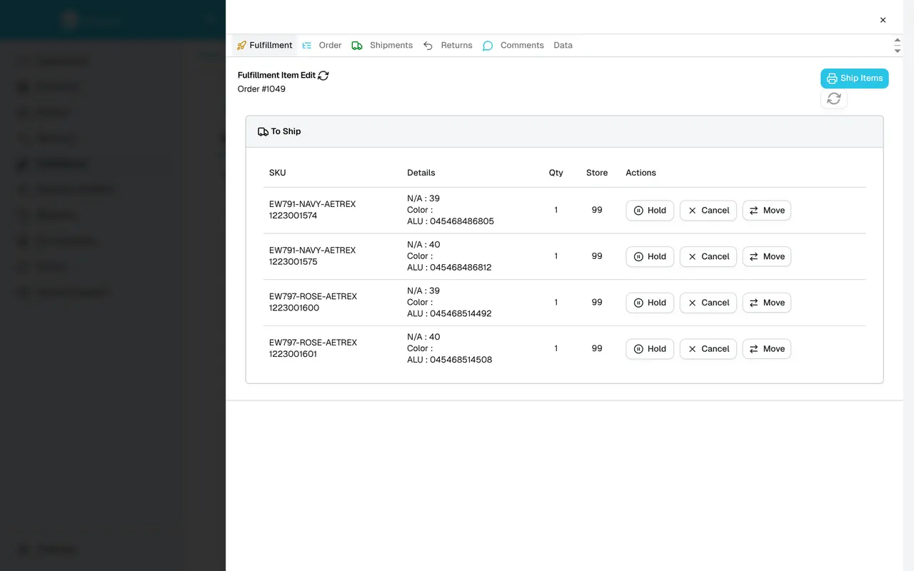Select ALU text 045468486805
914x571 pixels.
tap(462, 221)
